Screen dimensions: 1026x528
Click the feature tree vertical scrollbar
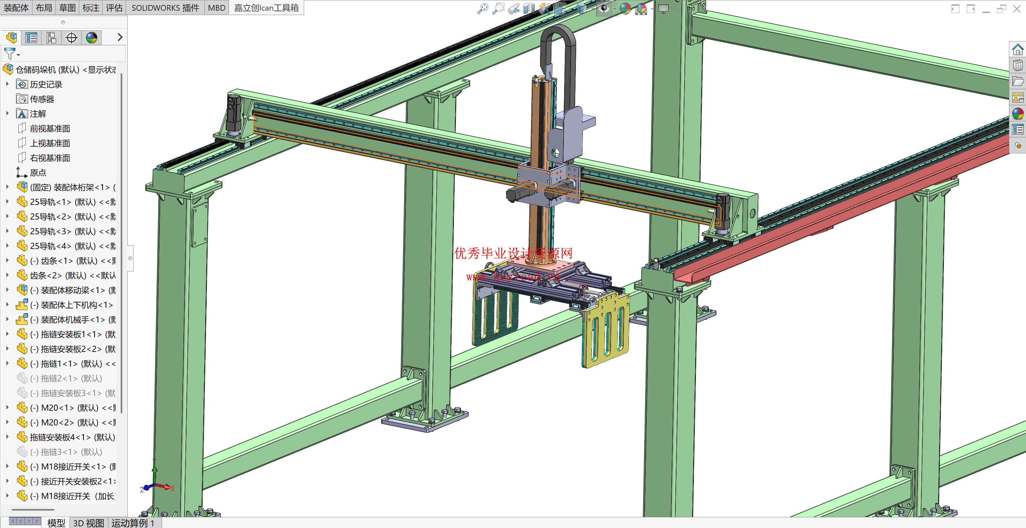pos(121,243)
